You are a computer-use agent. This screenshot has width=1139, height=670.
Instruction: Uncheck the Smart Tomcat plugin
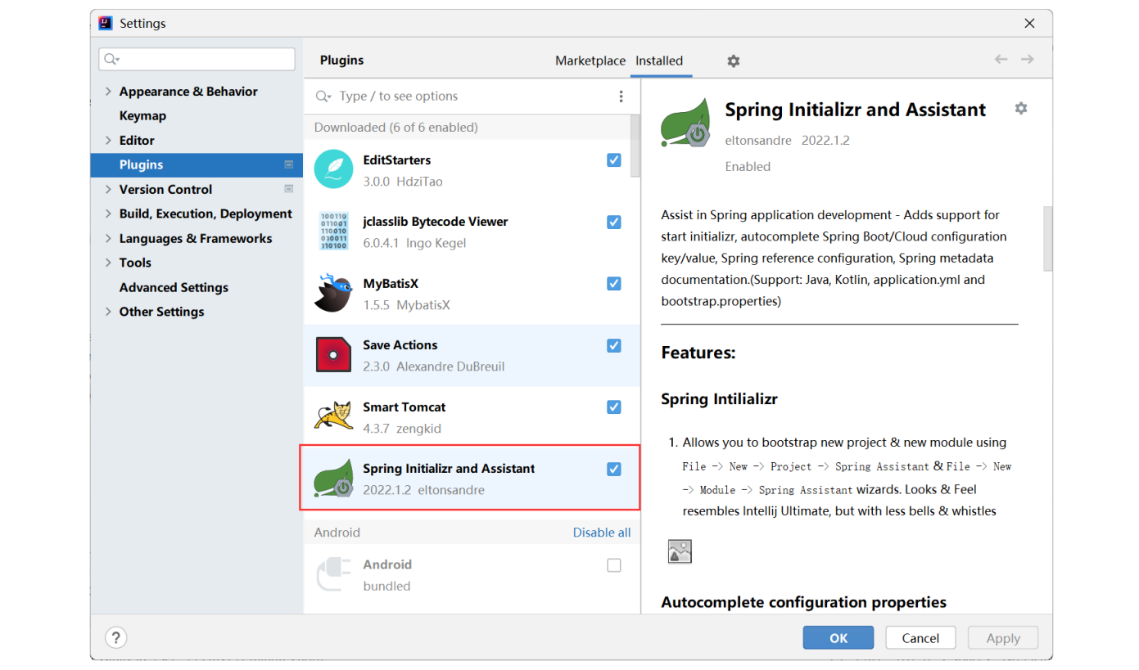(x=614, y=407)
